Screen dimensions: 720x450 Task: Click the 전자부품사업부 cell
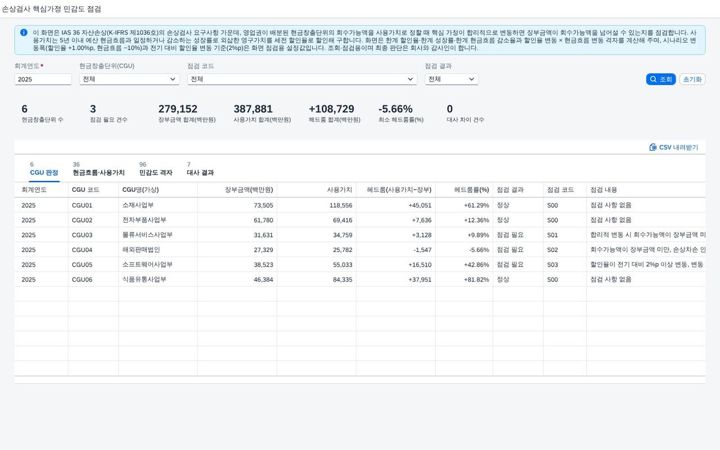158,220
